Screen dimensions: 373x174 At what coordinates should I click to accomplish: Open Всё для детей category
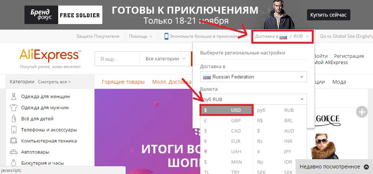coord(37,119)
